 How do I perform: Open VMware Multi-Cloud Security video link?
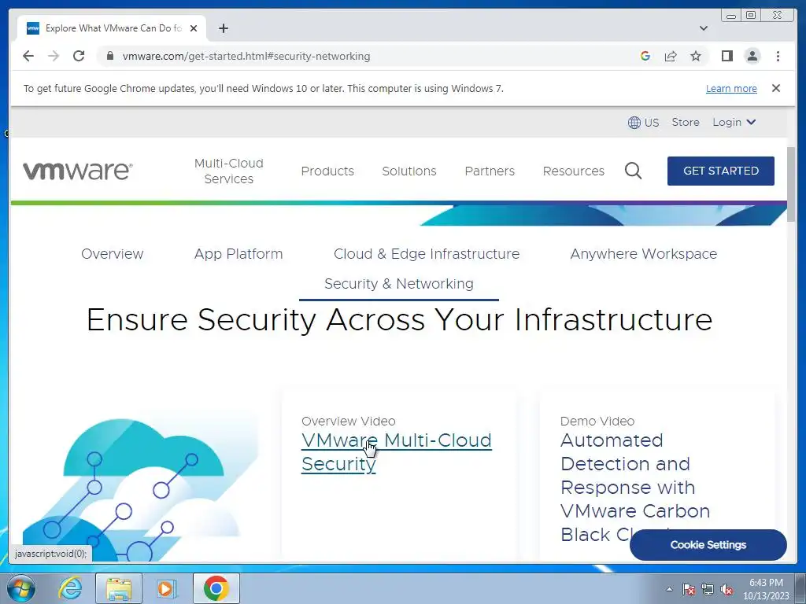[397, 452]
